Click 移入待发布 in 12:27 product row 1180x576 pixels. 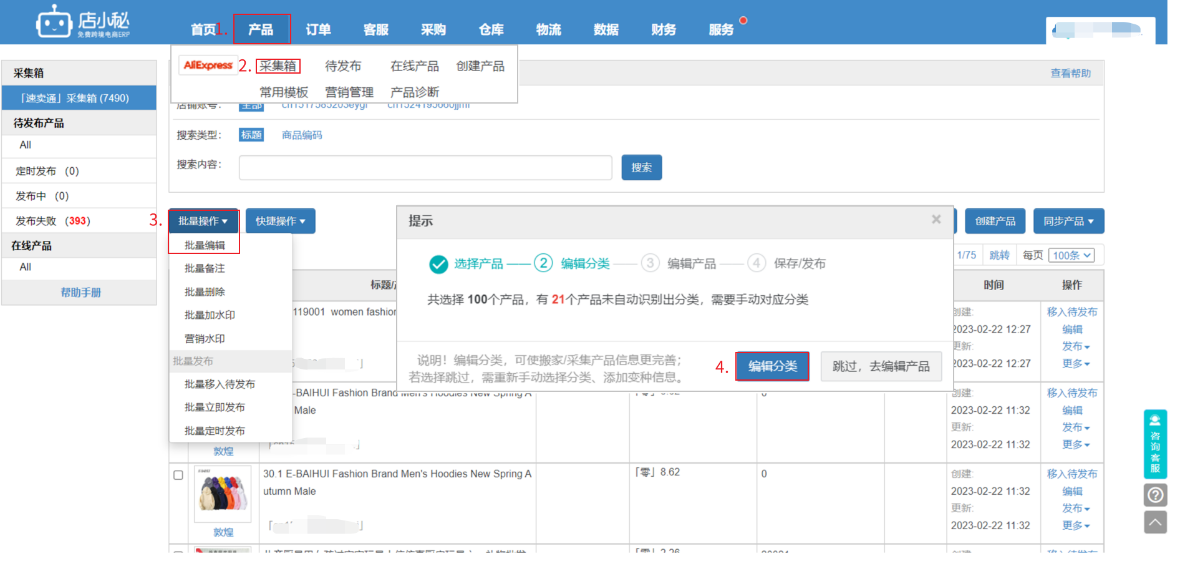[x=1071, y=311]
